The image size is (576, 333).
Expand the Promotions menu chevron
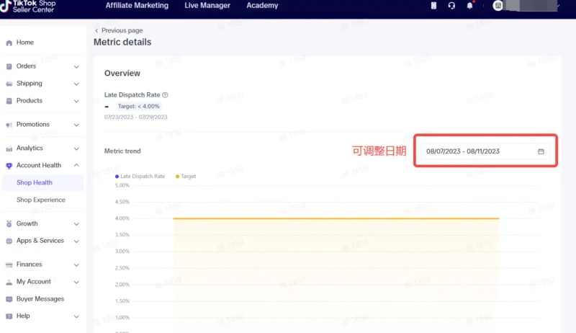pyautogui.click(x=76, y=125)
